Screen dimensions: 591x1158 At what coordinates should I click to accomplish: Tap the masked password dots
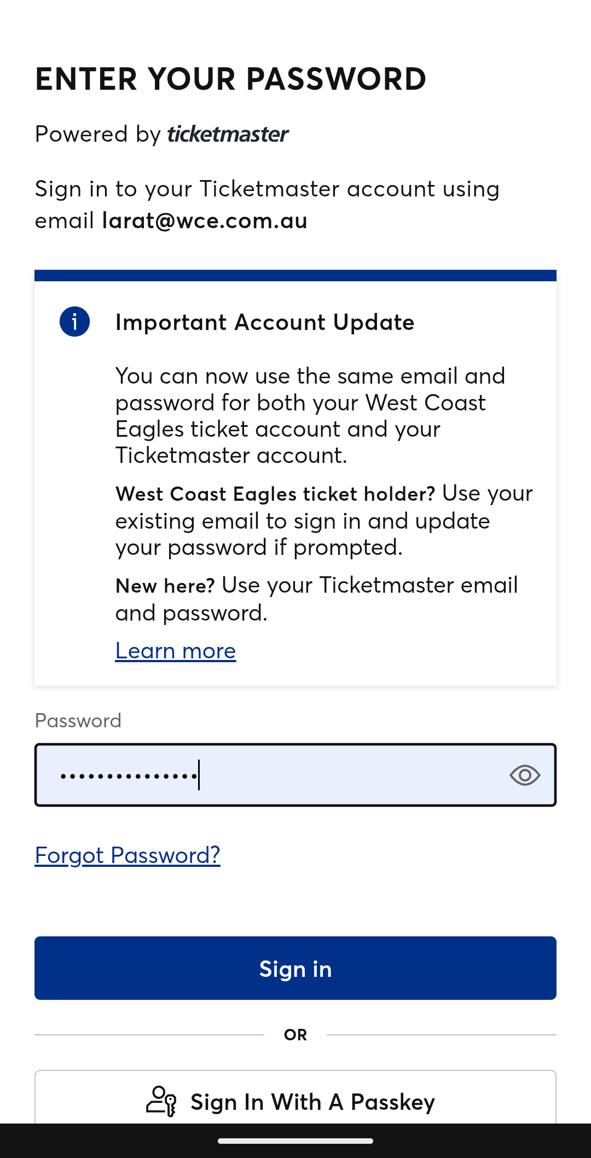(129, 775)
